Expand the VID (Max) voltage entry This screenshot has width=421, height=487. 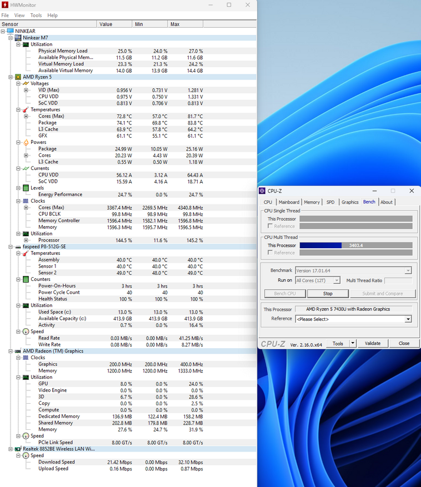tap(26, 90)
